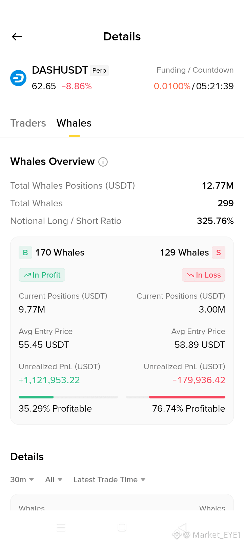Tap the Perp contract label
Image resolution: width=244 pixels, height=543 pixels.
[x=99, y=71]
